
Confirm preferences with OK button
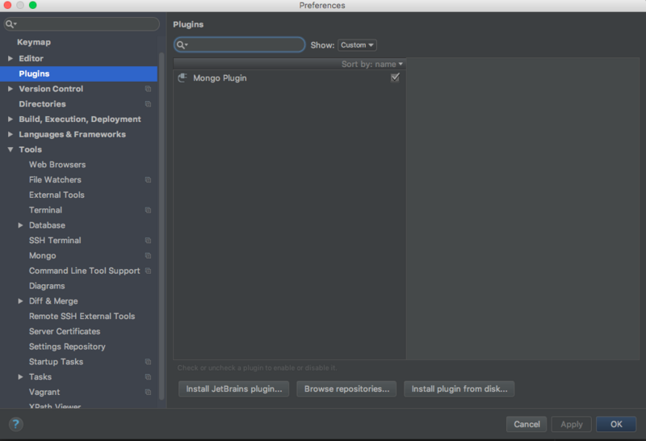click(x=616, y=424)
